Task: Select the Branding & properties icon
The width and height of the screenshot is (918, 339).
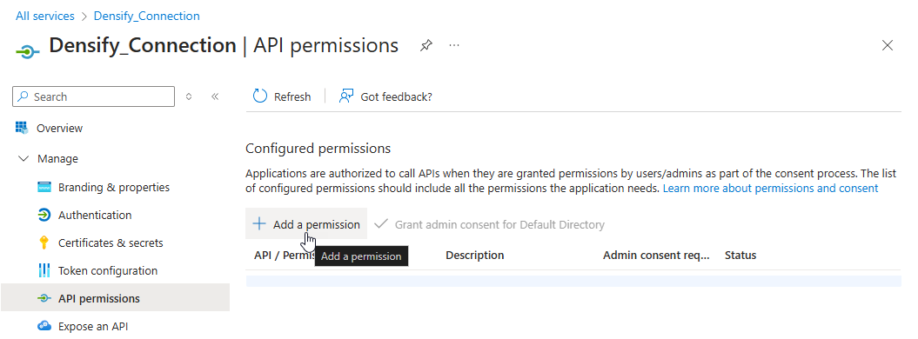Action: 44,187
